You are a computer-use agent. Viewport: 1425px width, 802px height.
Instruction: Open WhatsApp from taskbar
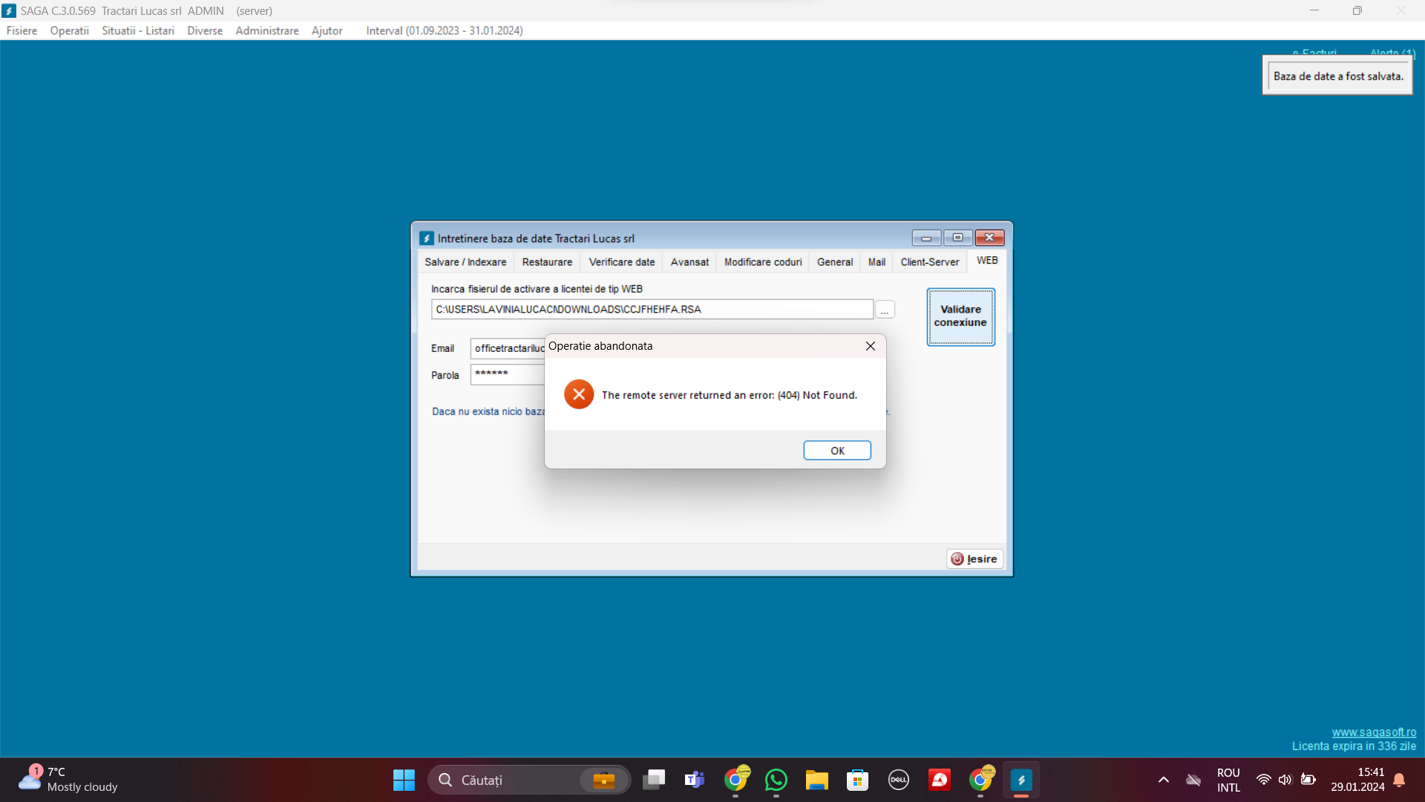776,780
